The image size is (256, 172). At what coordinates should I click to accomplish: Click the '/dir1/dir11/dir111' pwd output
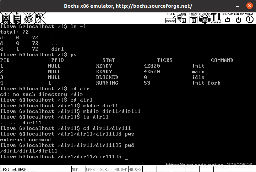[x=29, y=151]
